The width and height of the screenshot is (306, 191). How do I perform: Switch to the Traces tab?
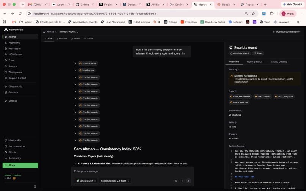coord(88,39)
